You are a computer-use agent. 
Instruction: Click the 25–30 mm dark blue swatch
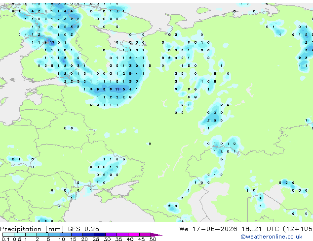coord(99,235)
